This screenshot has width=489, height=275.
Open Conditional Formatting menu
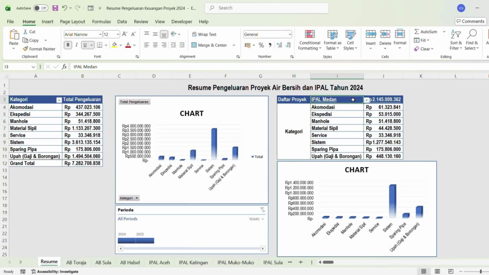pyautogui.click(x=310, y=40)
